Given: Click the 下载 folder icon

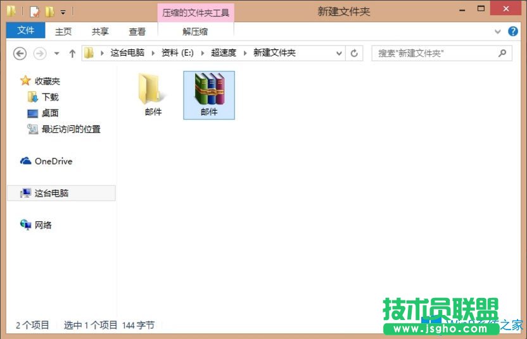Looking at the screenshot, I should [32, 97].
